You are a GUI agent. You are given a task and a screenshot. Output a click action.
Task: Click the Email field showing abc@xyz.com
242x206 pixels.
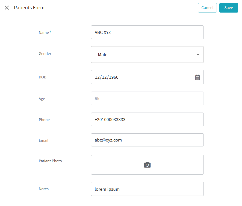(147, 140)
